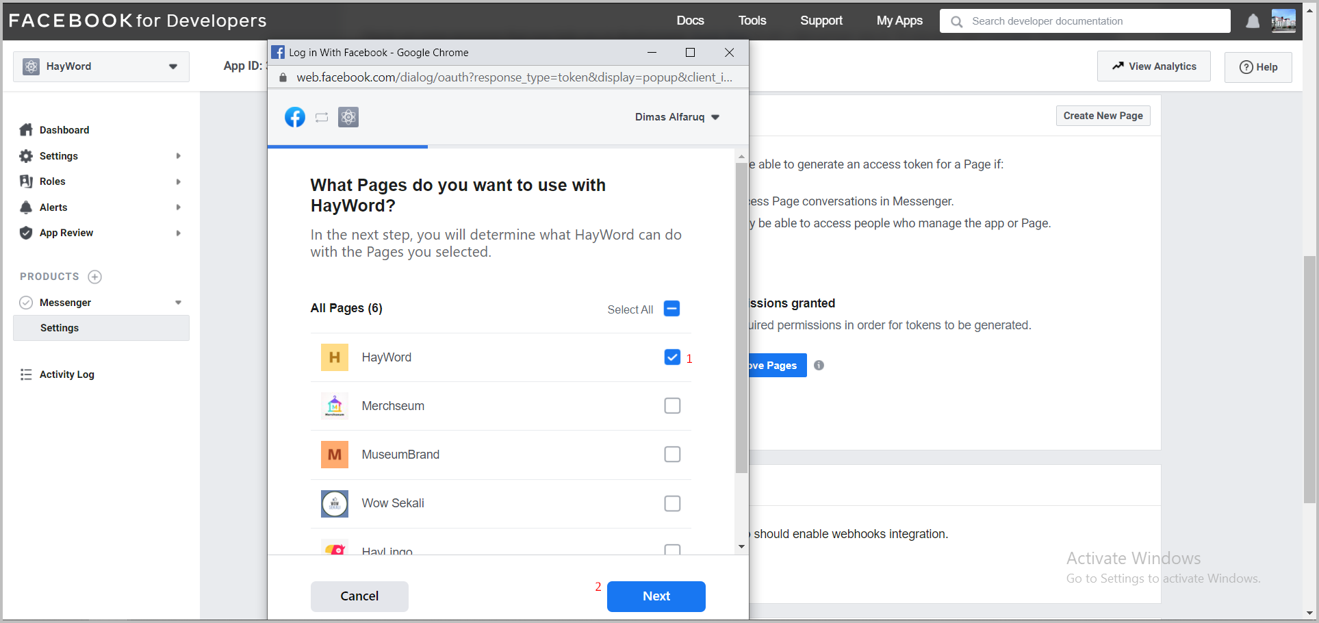Click the search magnifier icon

pos(957,21)
